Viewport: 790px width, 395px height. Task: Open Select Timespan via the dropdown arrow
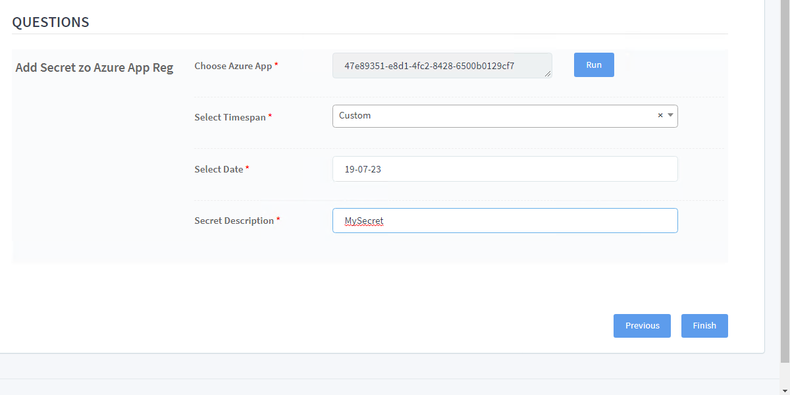tap(670, 115)
